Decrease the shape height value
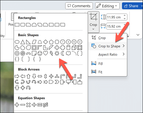The image size is (143, 113). [x=124, y=19]
